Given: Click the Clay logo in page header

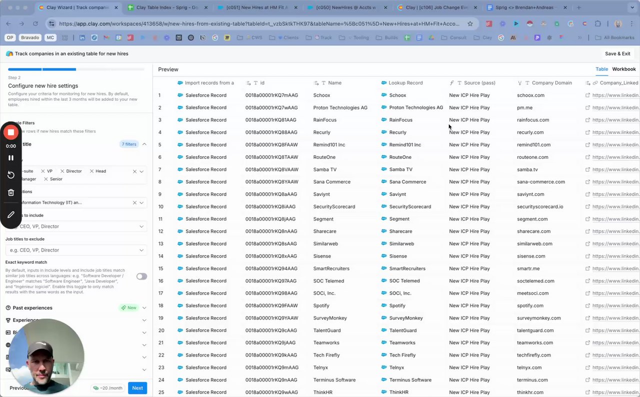Looking at the screenshot, I should click(x=9, y=54).
